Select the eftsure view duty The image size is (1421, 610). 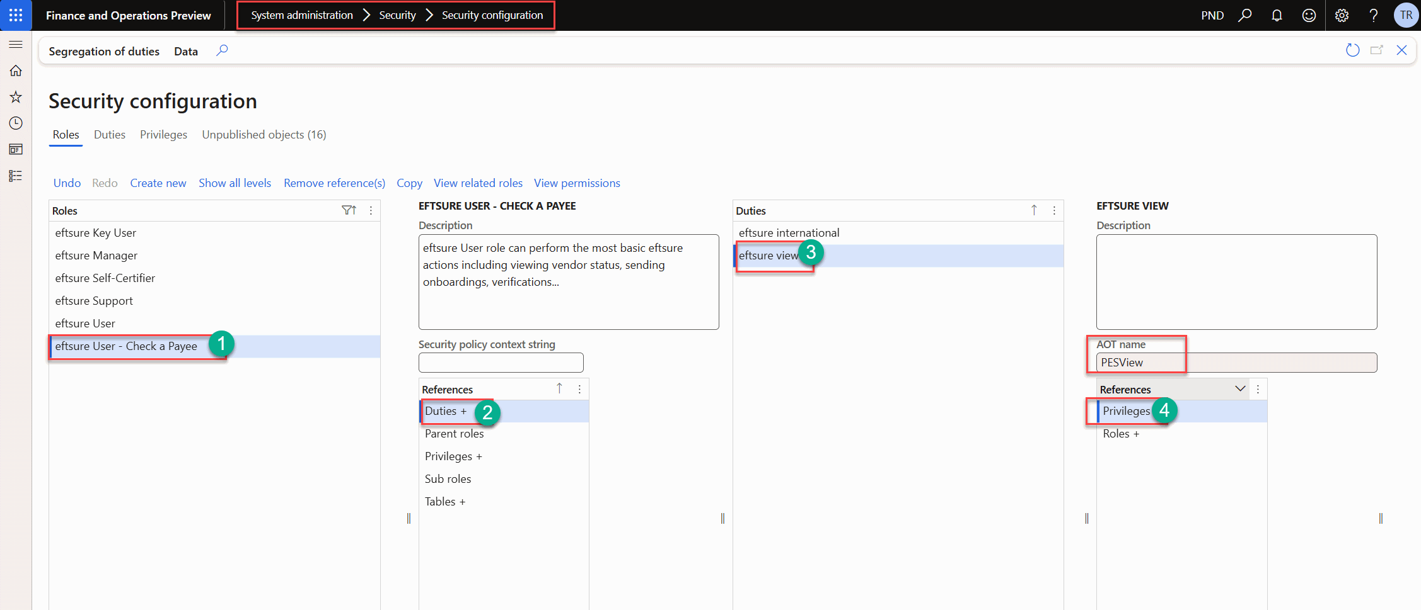point(898,256)
